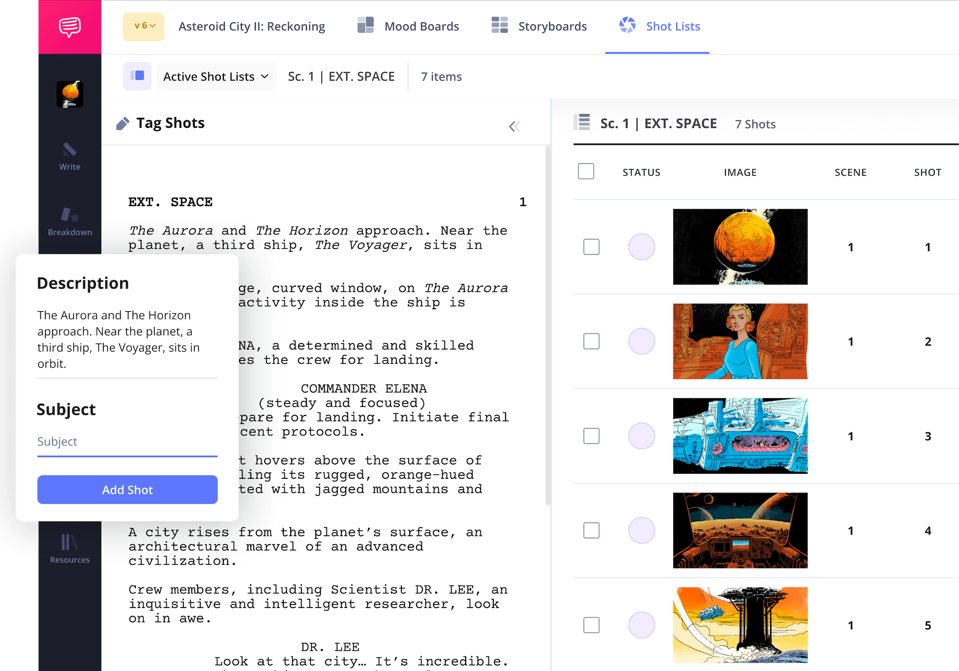959x671 pixels.
Task: Open the city tower image of shot 5
Action: pos(740,625)
